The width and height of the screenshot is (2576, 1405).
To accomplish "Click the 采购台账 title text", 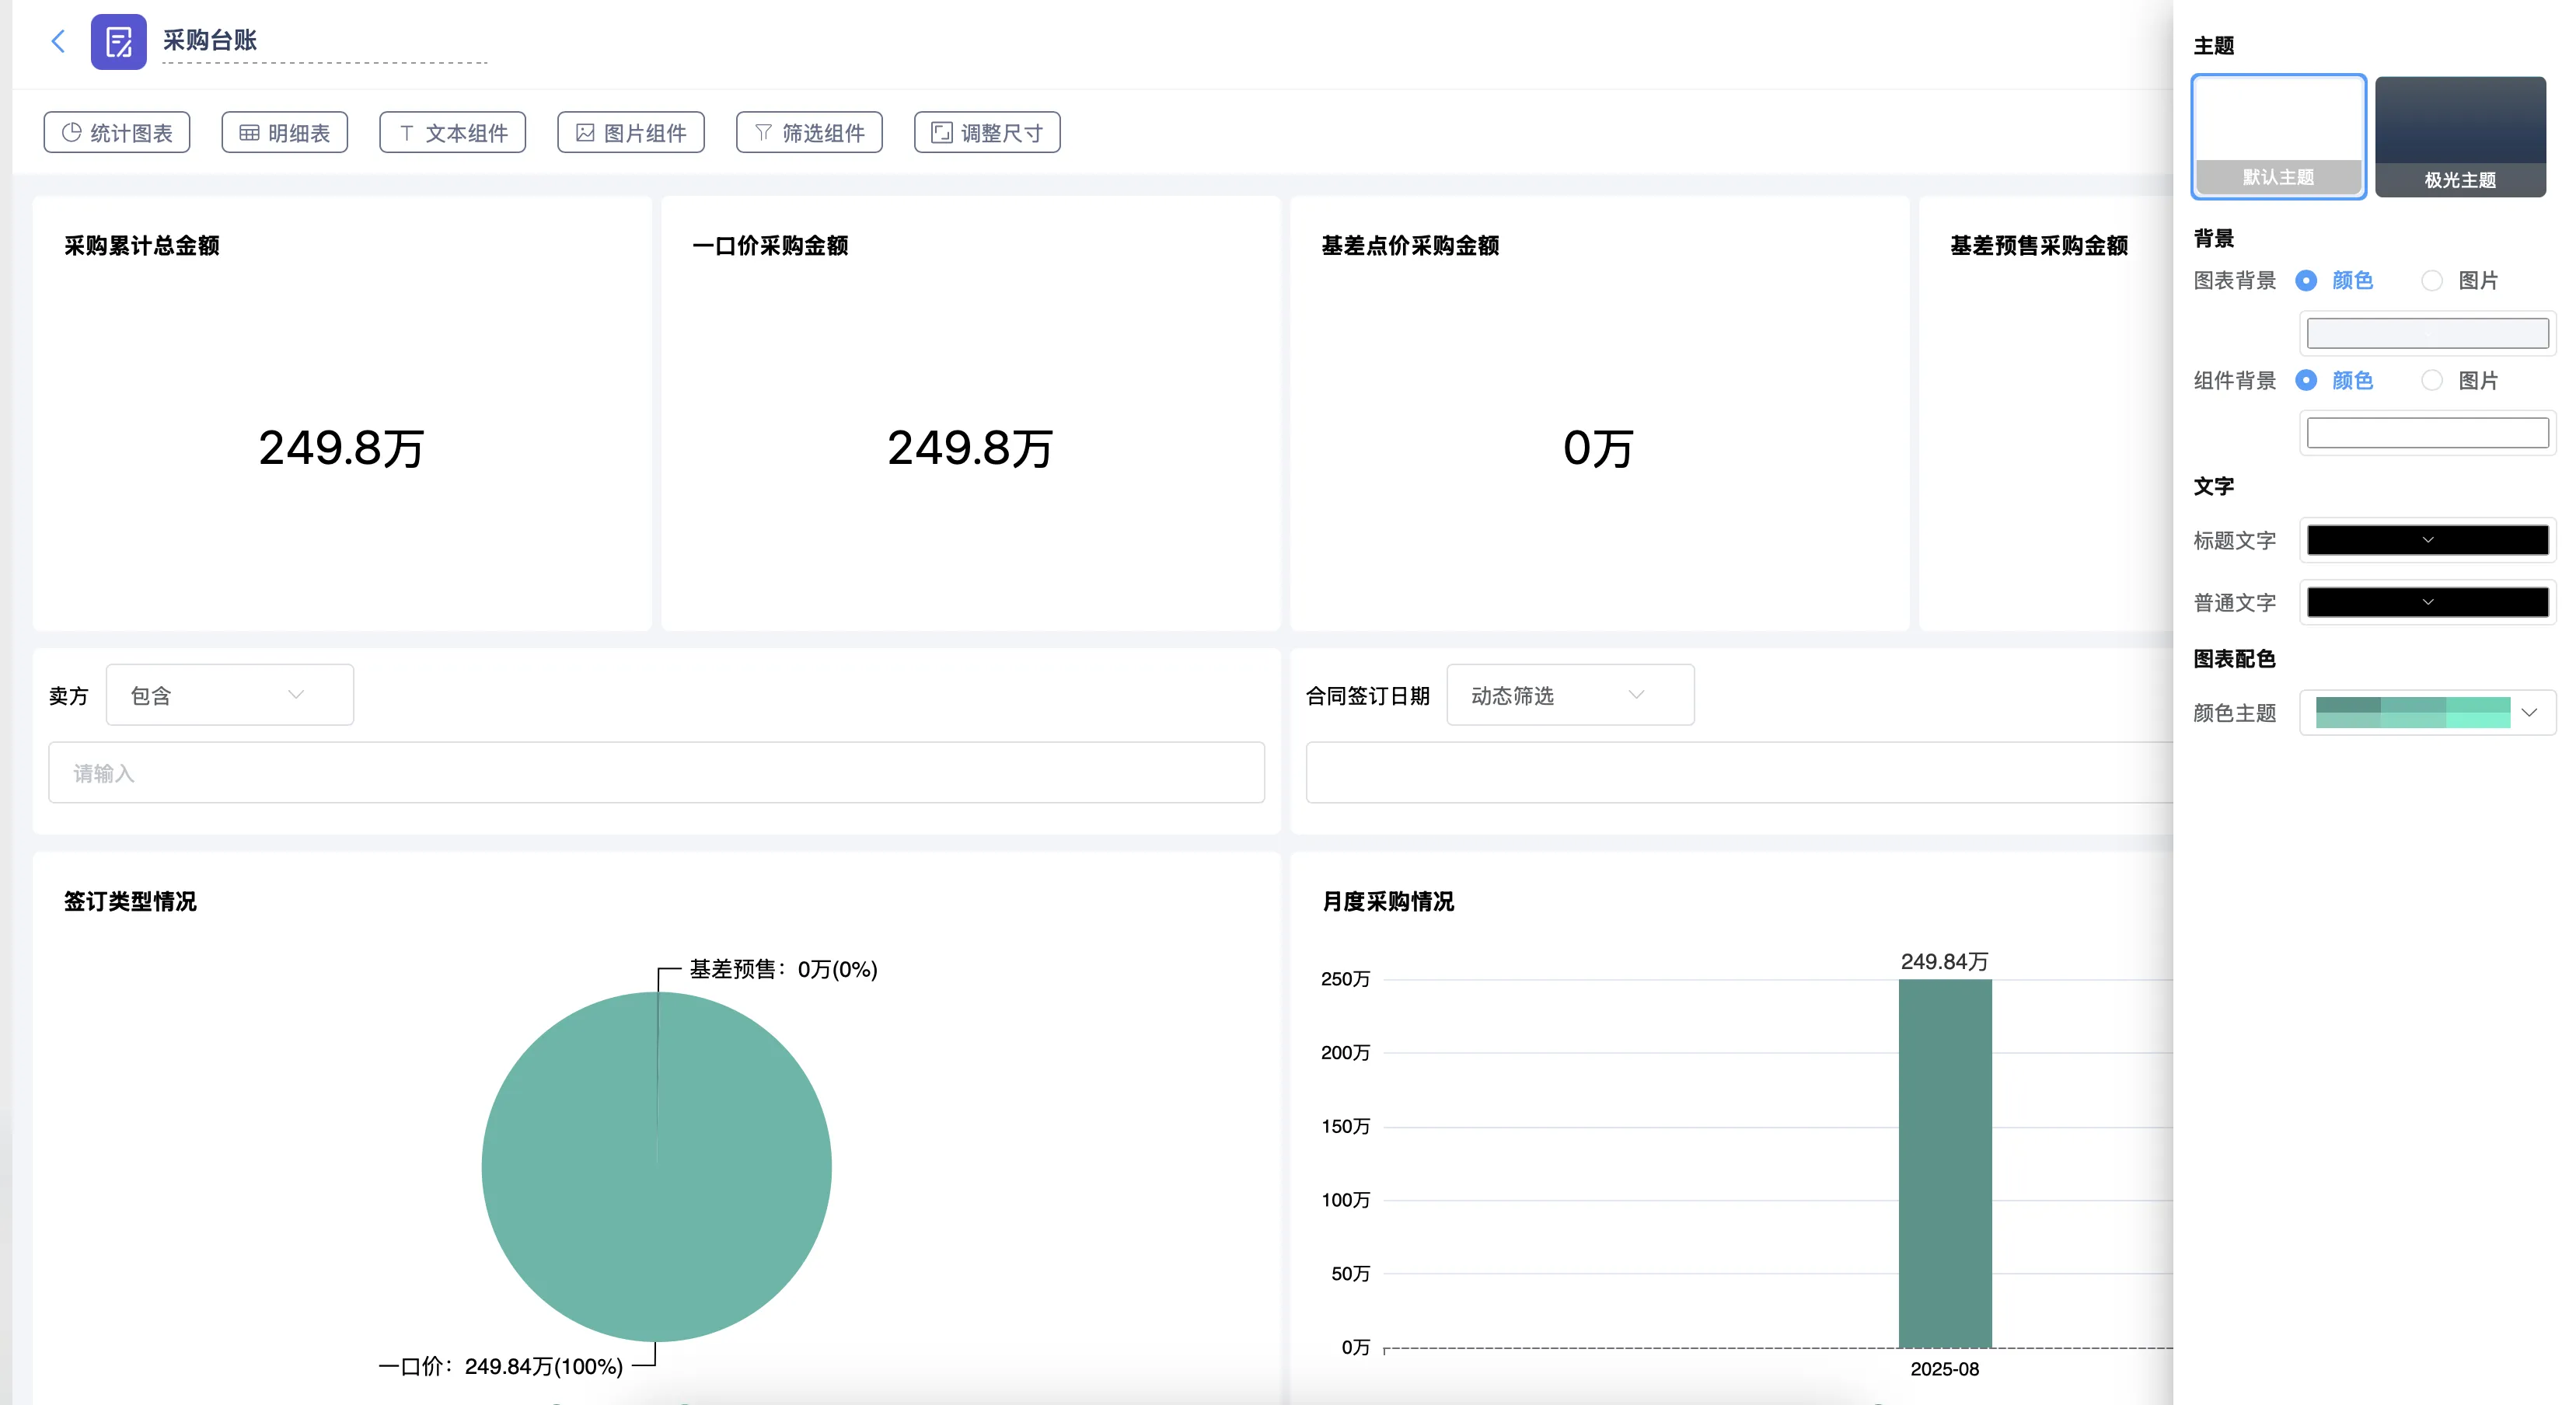I will (210, 41).
